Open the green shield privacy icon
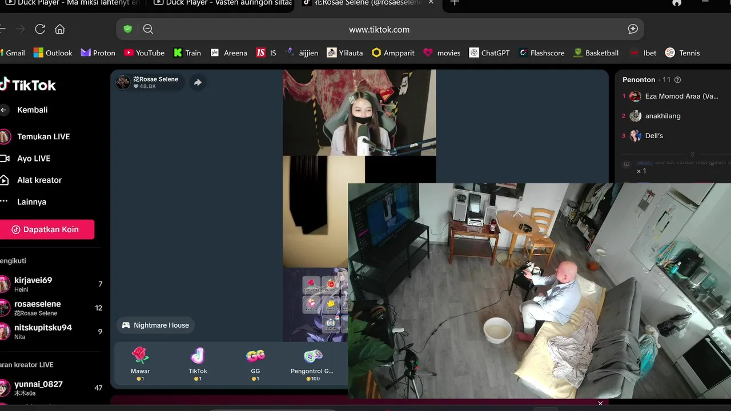 [128, 29]
